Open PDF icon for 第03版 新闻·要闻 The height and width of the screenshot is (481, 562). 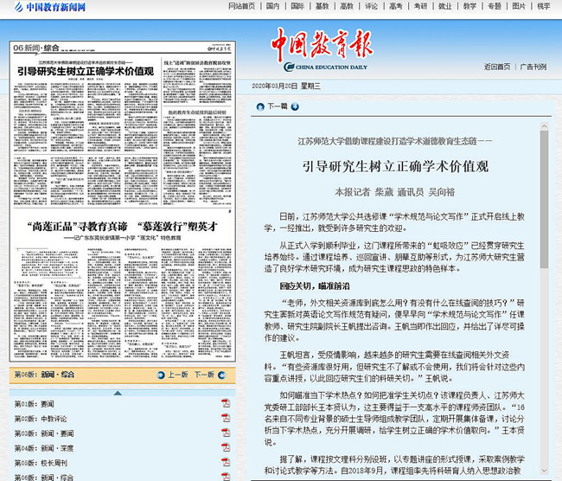(226, 431)
